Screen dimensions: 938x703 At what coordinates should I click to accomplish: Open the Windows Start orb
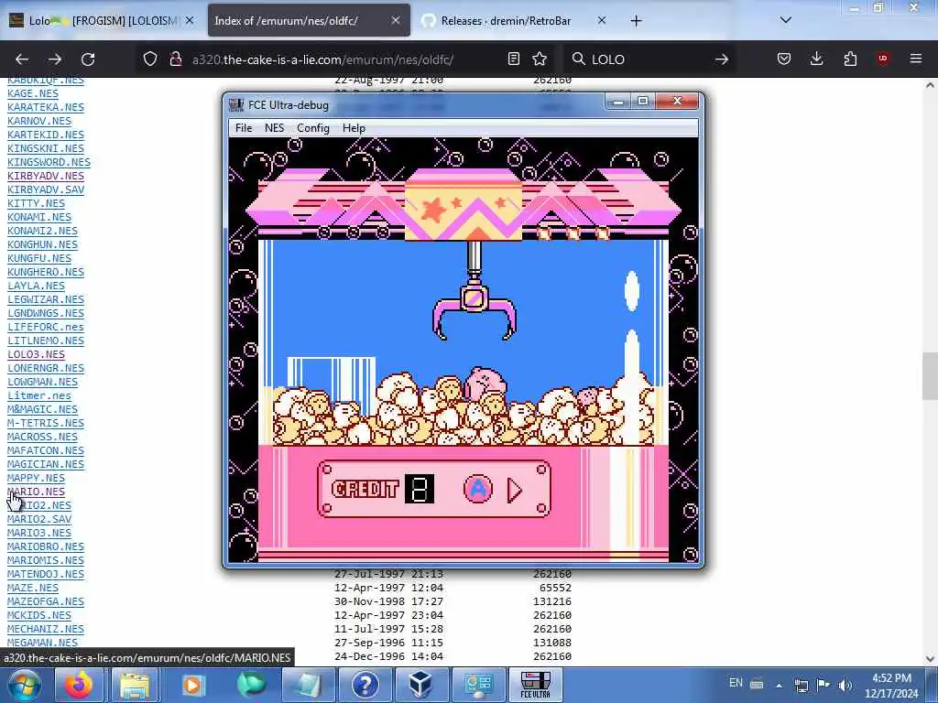coord(24,685)
